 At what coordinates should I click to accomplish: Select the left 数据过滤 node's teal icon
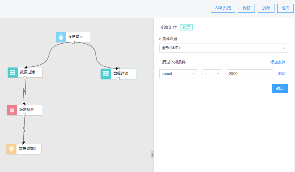click(x=13, y=72)
